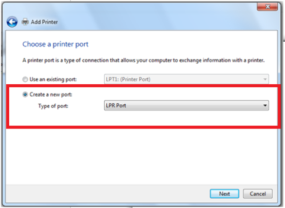Expand the Type of port dropdown arrow
This screenshot has height=208, width=285.
pyautogui.click(x=265, y=105)
